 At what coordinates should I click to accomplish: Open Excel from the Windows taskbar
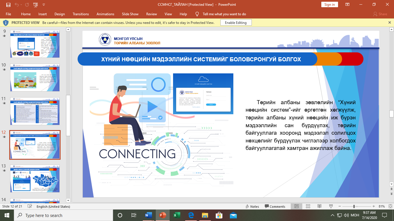click(x=177, y=215)
